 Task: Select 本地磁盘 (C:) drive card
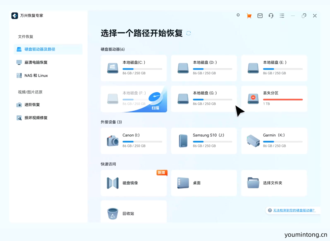point(134,68)
